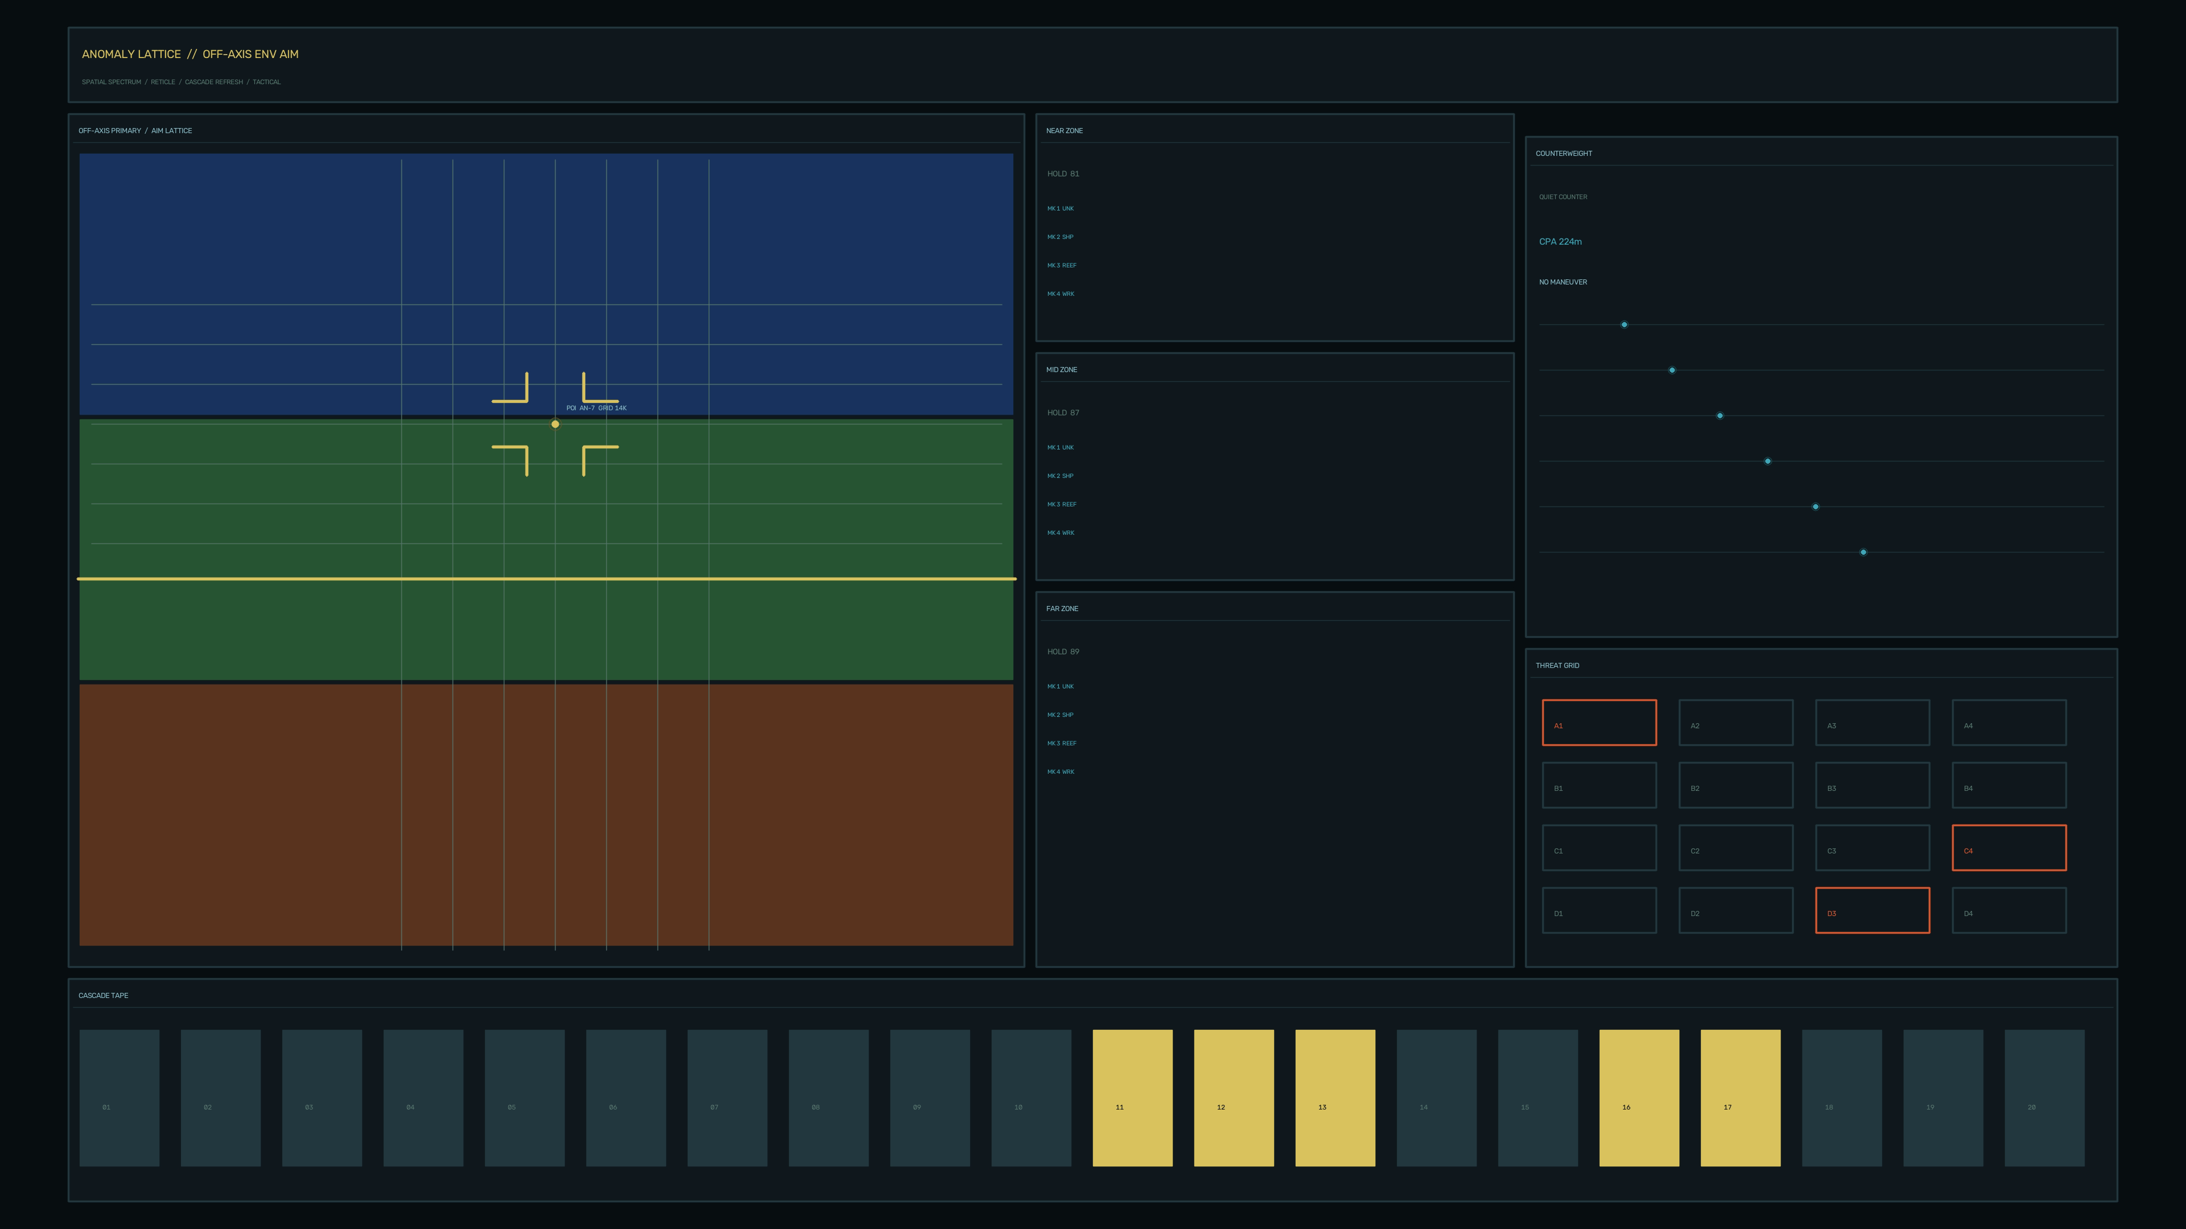The height and width of the screenshot is (1229, 2186).
Task: Select threat grid cell D1
Action: pyautogui.click(x=1599, y=910)
